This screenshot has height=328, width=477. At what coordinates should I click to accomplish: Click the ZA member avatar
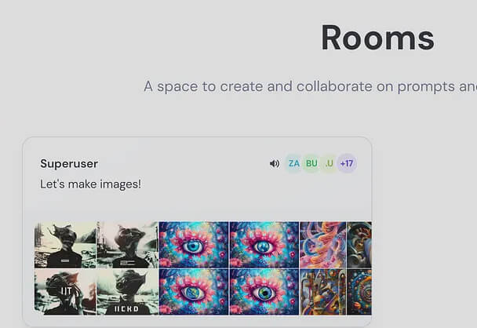(293, 163)
